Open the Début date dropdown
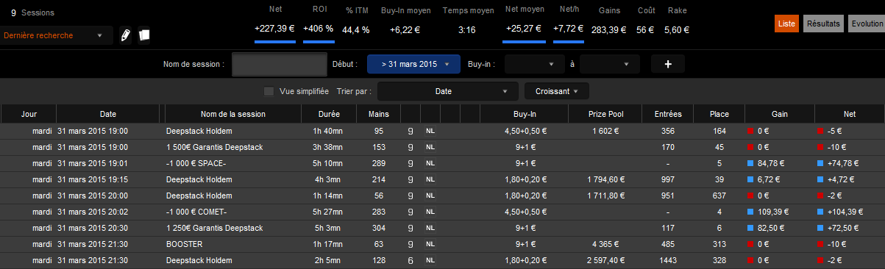The image size is (885, 269). click(x=413, y=64)
